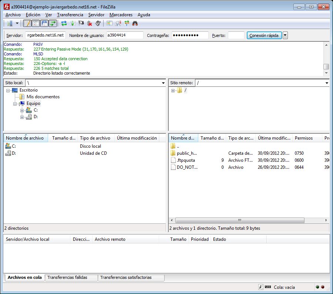Open the Transferencia menu
333x294 pixels.
(70, 15)
